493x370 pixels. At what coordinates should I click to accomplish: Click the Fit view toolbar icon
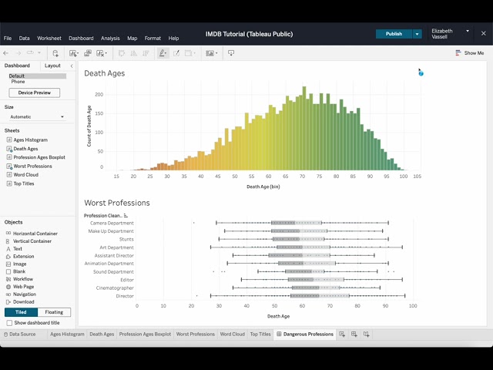(189, 53)
